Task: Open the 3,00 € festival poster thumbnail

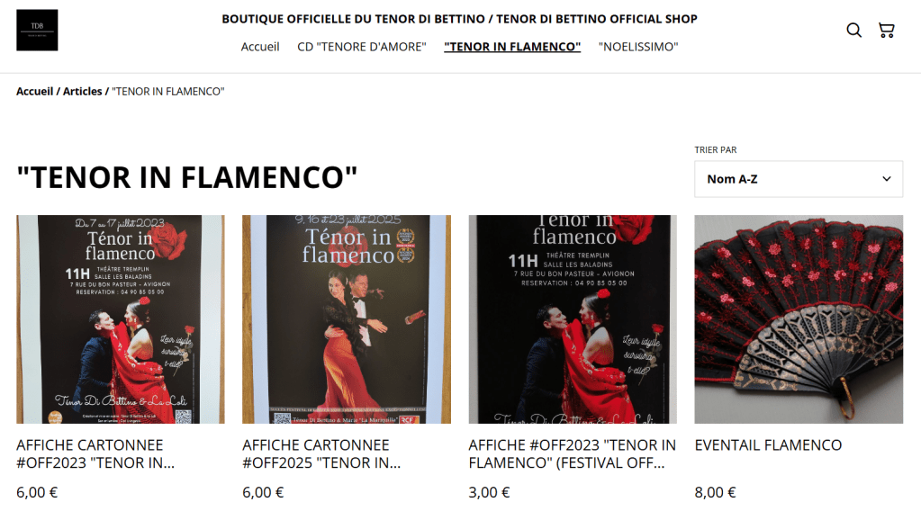Action: click(x=573, y=319)
